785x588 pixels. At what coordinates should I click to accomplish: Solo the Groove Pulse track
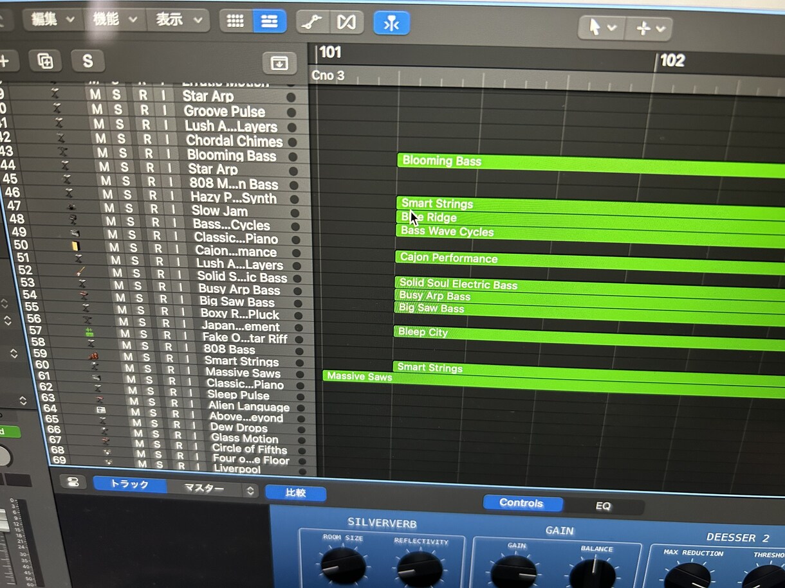coord(118,110)
